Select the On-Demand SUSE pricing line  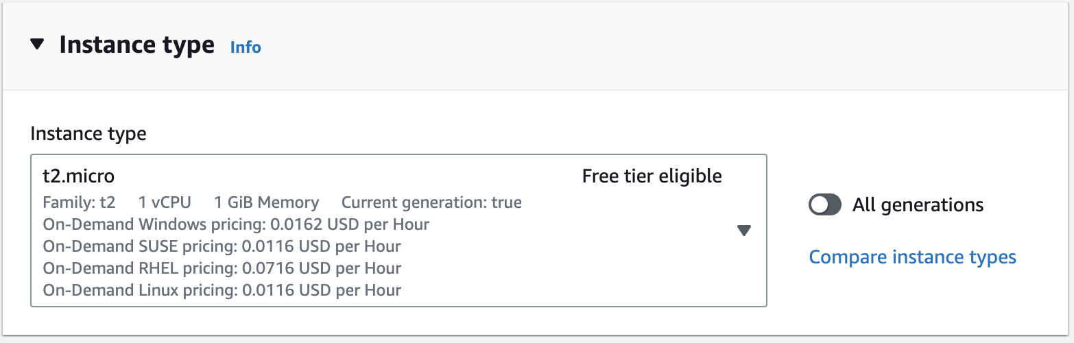(222, 246)
